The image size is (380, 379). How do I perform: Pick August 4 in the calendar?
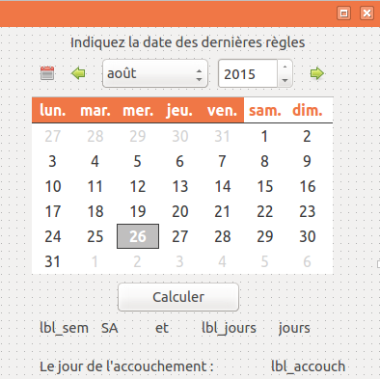click(x=95, y=161)
